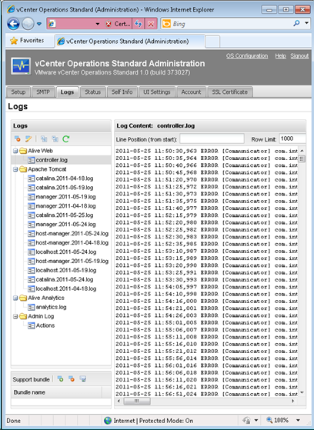Click the Apache Tomcat folder icon
Screen dimensions: 314x430
point(23,169)
